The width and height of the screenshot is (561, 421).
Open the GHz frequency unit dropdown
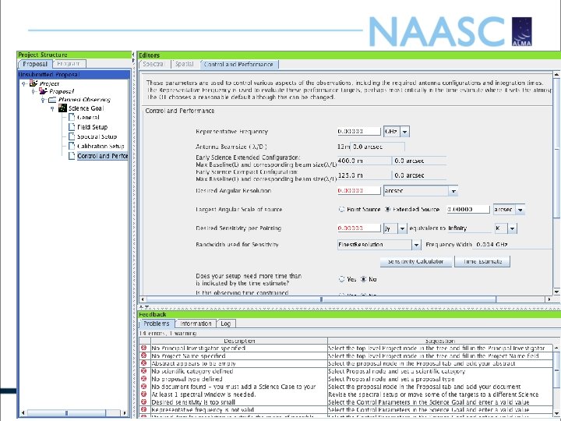[x=404, y=132]
